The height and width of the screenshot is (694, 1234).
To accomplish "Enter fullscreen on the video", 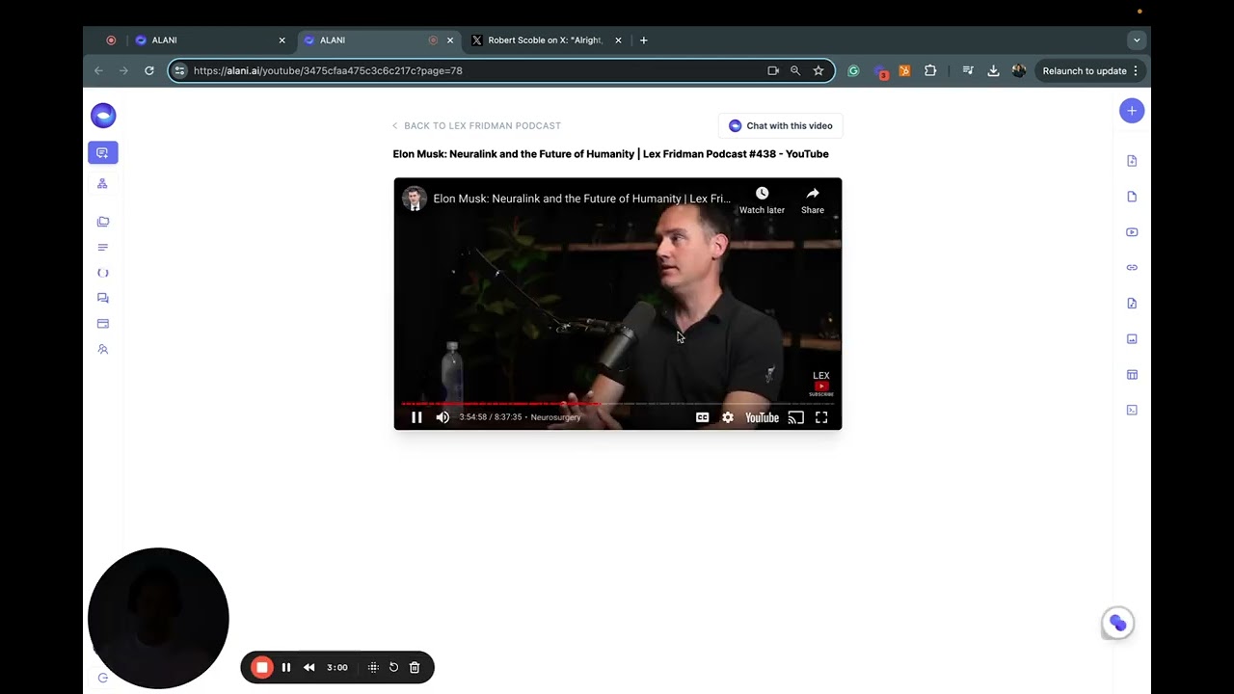I will (821, 417).
